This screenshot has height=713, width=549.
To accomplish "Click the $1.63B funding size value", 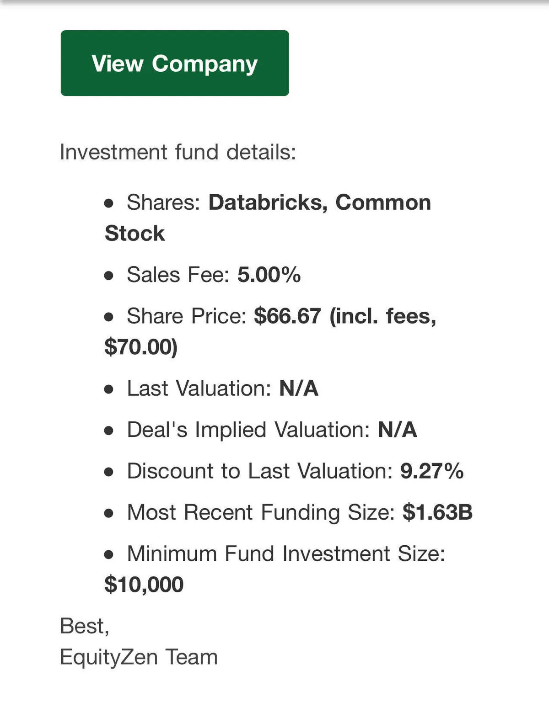I will click(437, 512).
